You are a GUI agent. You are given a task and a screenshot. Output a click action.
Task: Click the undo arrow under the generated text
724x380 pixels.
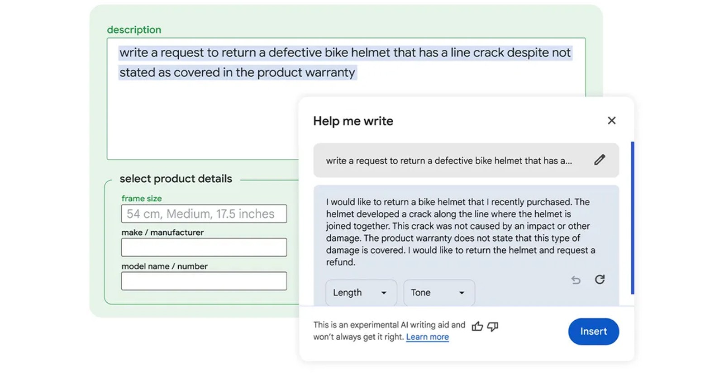pyautogui.click(x=576, y=280)
